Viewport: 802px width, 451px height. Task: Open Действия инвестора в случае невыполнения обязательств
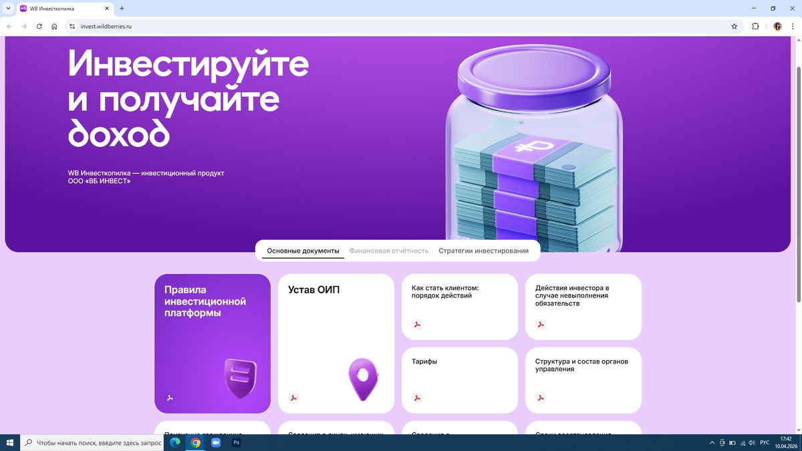tap(583, 307)
